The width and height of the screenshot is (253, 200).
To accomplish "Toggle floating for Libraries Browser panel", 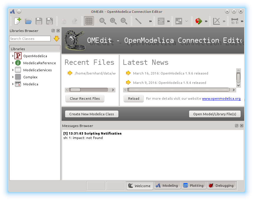I will click(x=53, y=31).
